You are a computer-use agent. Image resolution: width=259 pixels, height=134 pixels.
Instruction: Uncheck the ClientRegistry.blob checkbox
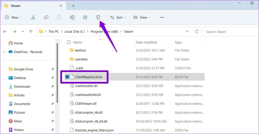(x=67, y=77)
